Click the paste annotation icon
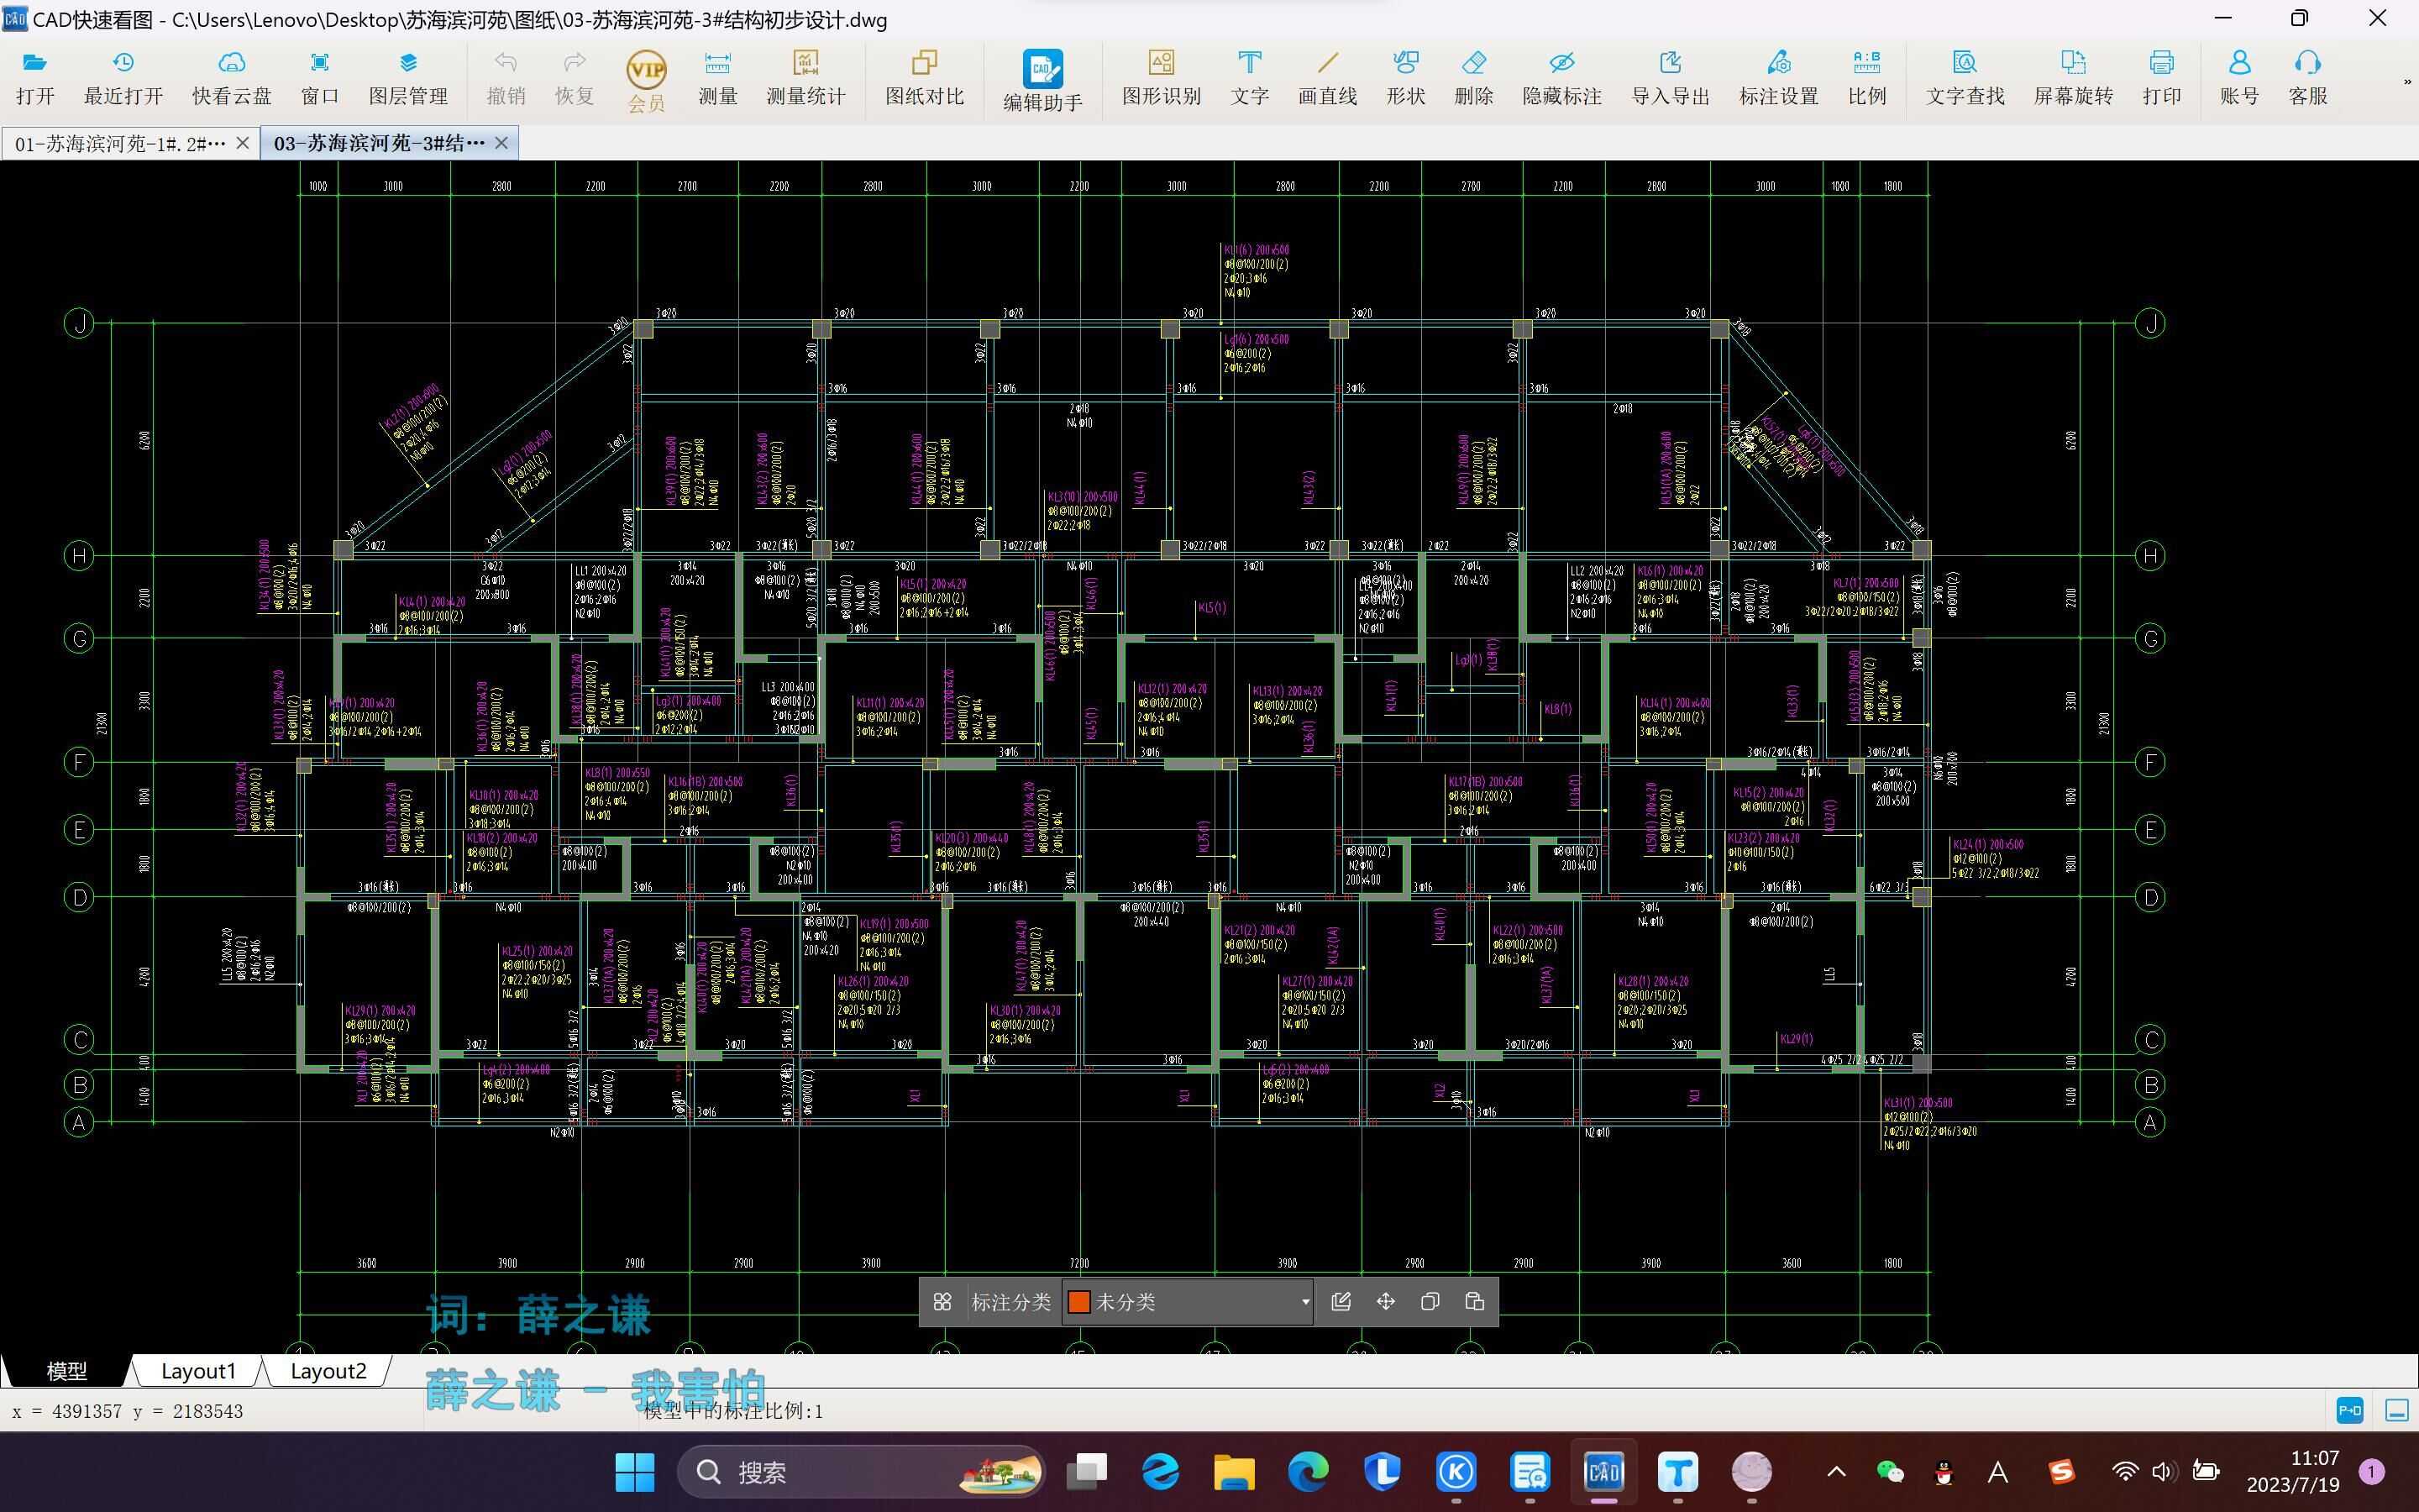2419x1512 pixels. [1474, 1302]
